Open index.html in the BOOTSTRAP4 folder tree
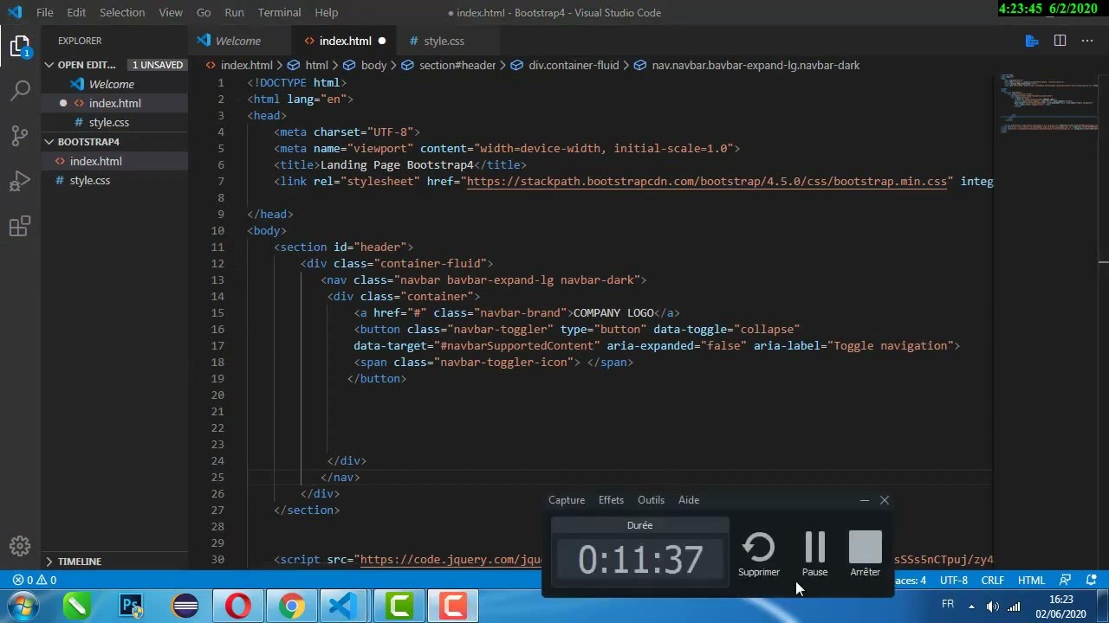The width and height of the screenshot is (1109, 623). [x=95, y=161]
